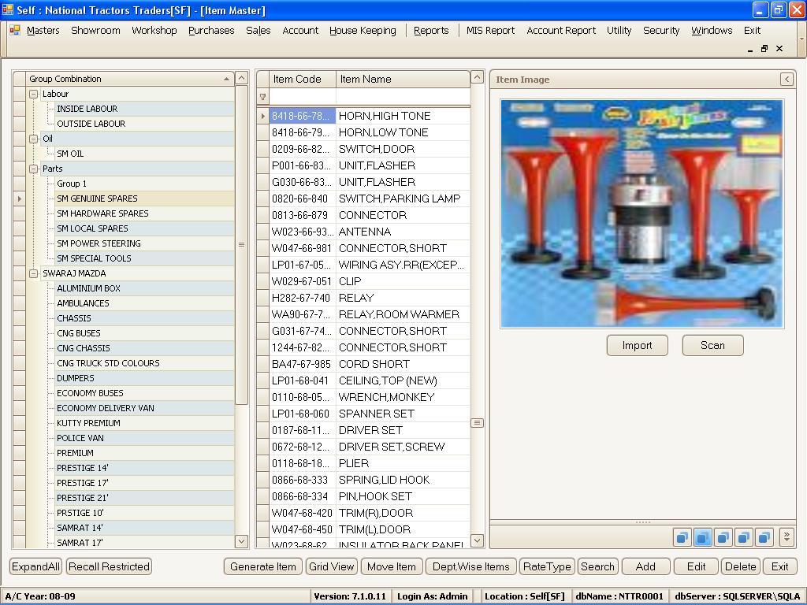
Task: Click the Item Code filter input field
Action: [x=302, y=97]
